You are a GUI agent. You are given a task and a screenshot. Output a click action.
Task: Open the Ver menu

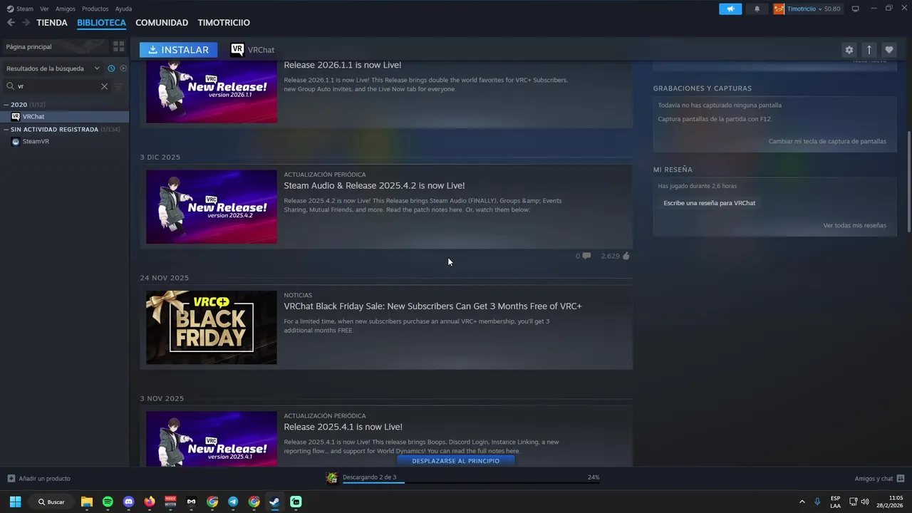click(x=44, y=9)
